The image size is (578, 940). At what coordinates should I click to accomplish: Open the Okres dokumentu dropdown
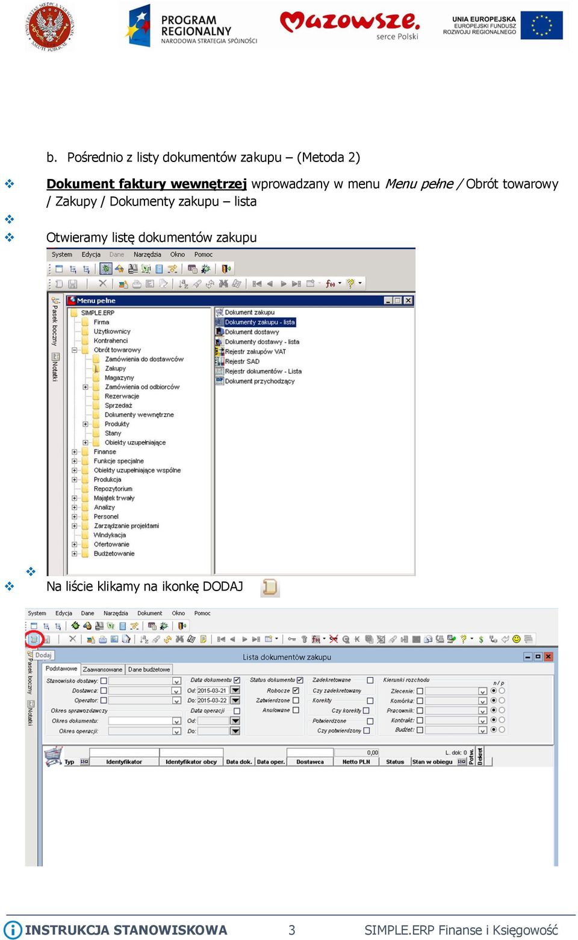click(176, 721)
